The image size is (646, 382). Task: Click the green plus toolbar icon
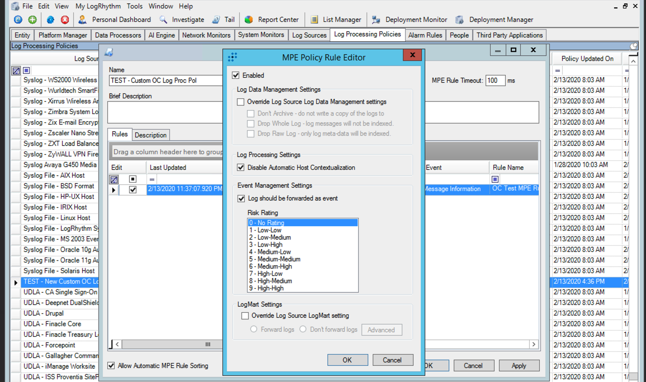click(32, 20)
